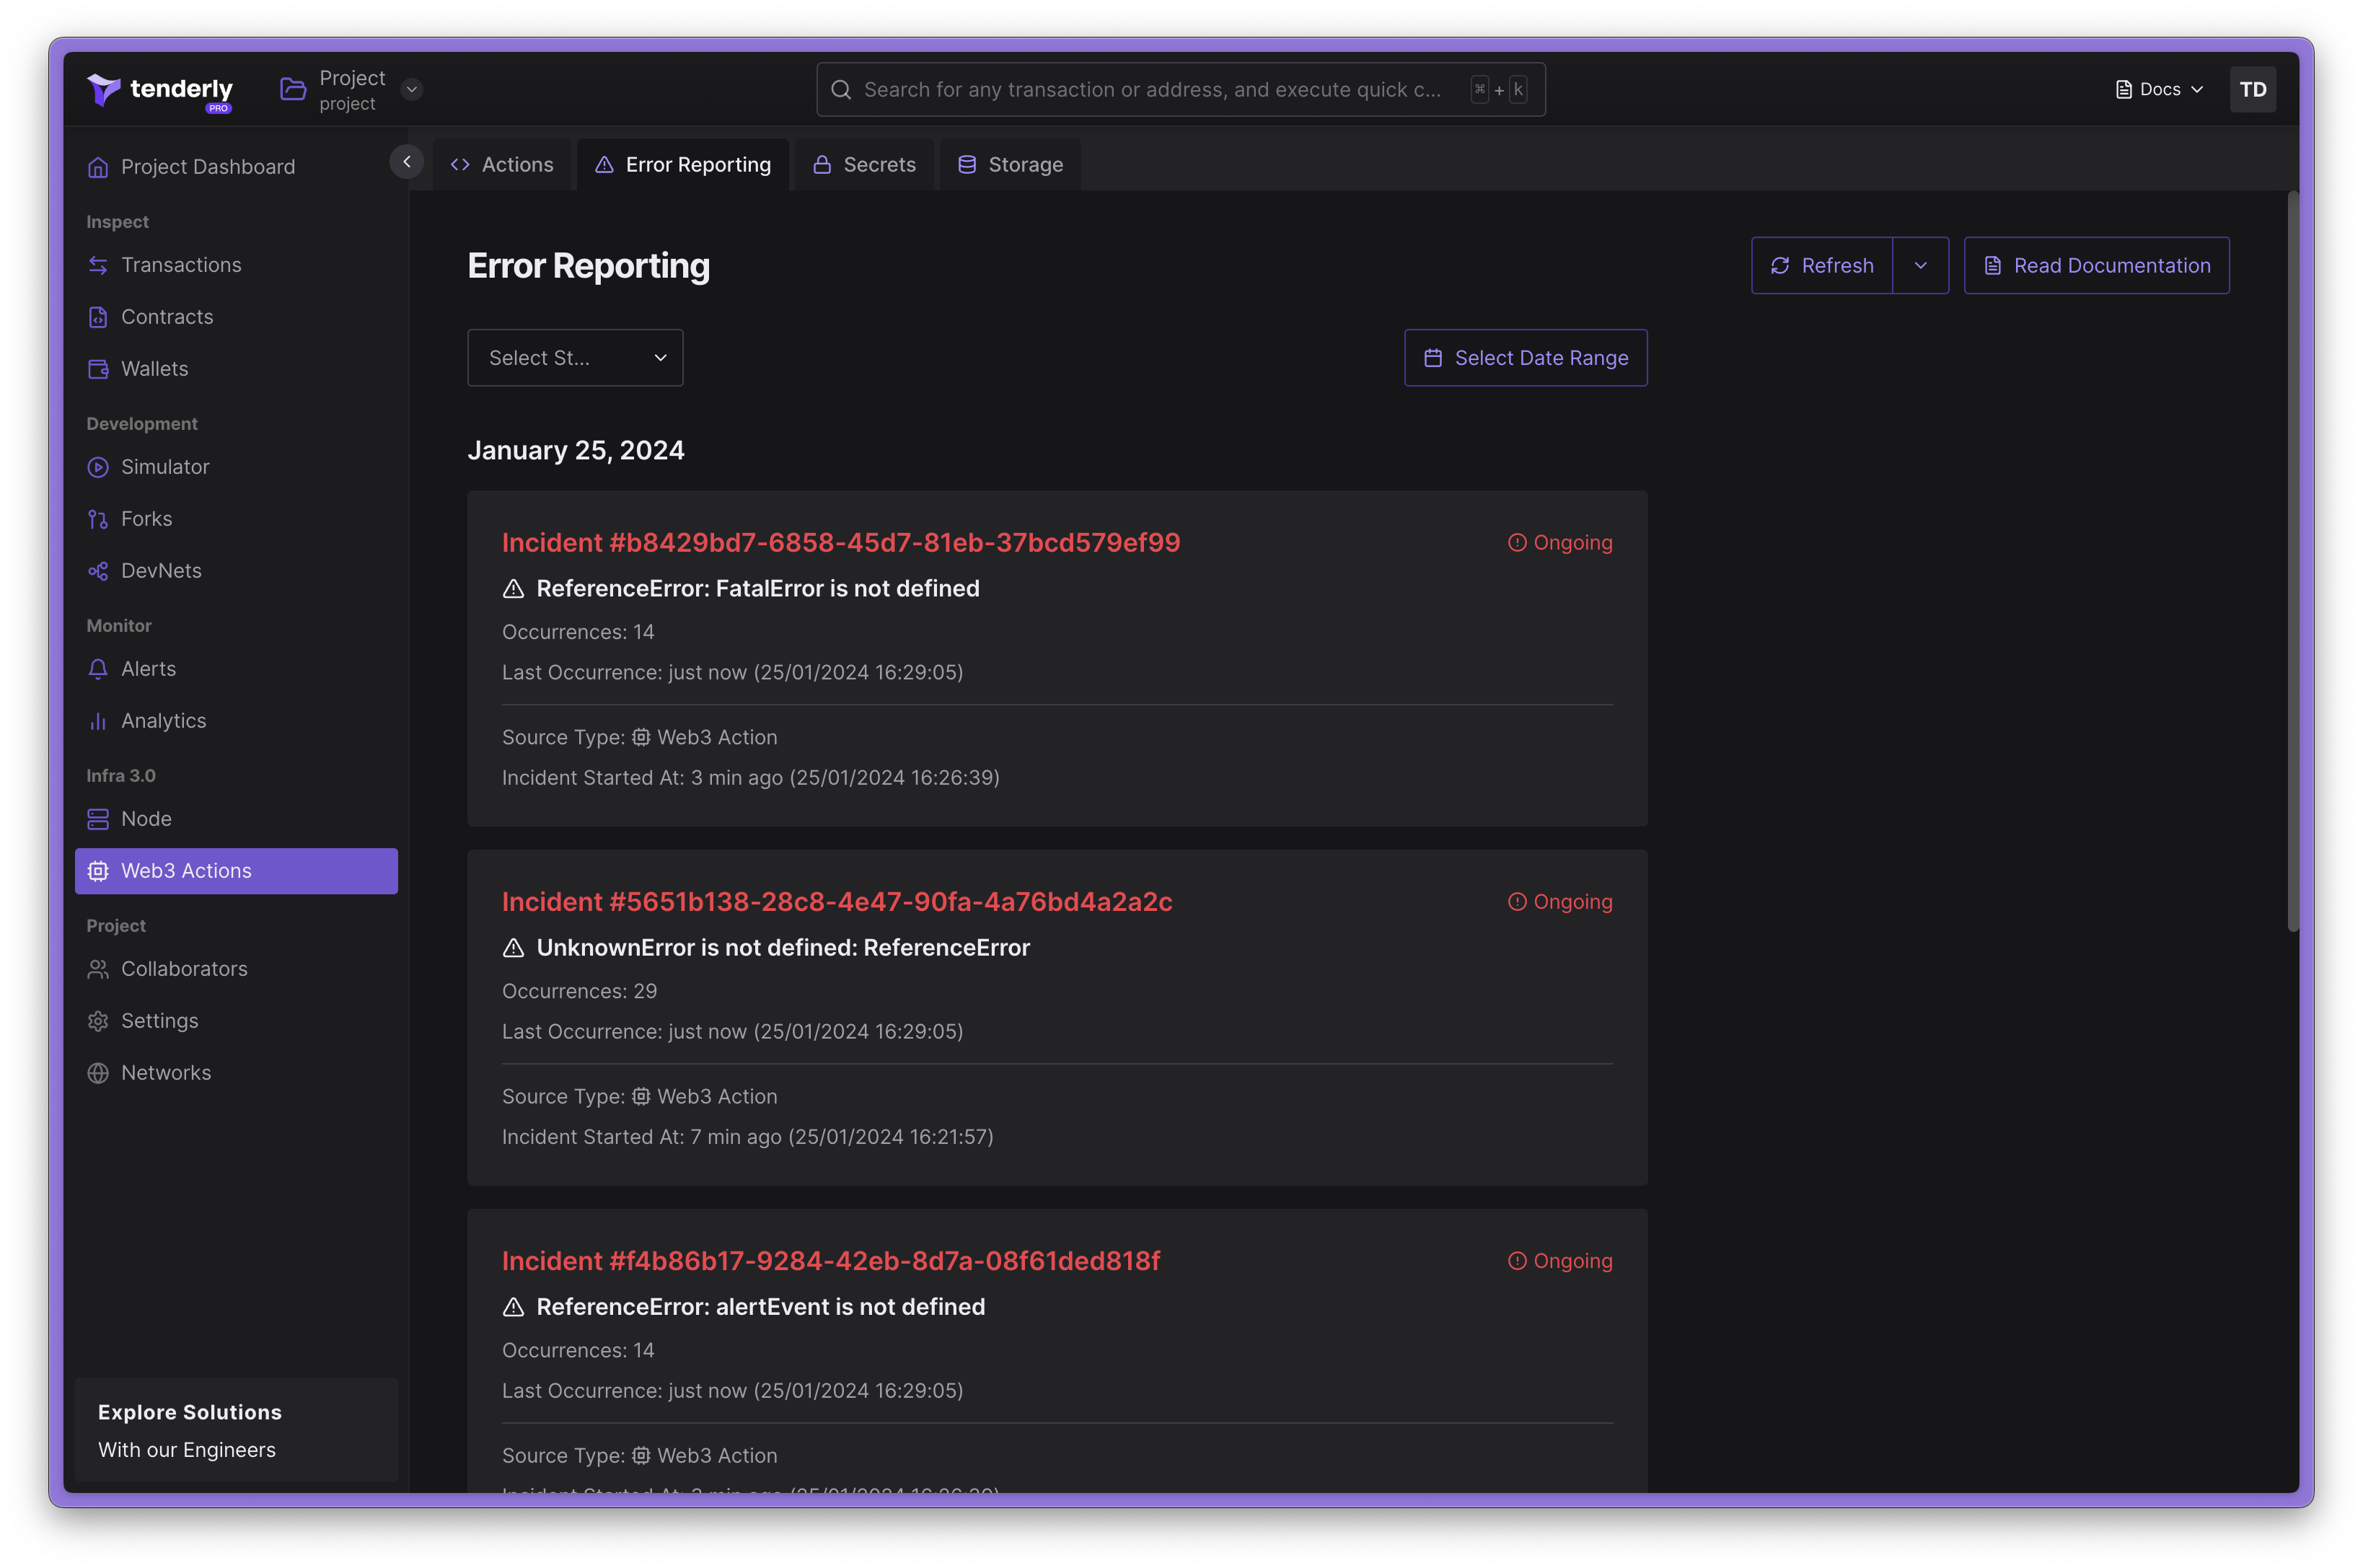Expand the Project switcher chevron
Screen dimensions: 2363x1568
point(411,89)
